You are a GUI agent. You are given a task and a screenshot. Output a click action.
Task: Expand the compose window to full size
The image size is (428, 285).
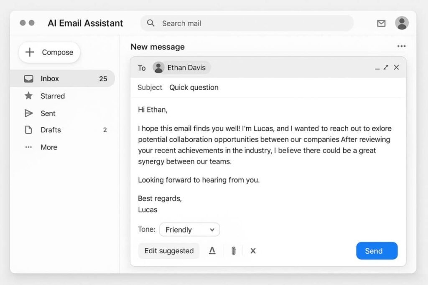pyautogui.click(x=386, y=68)
